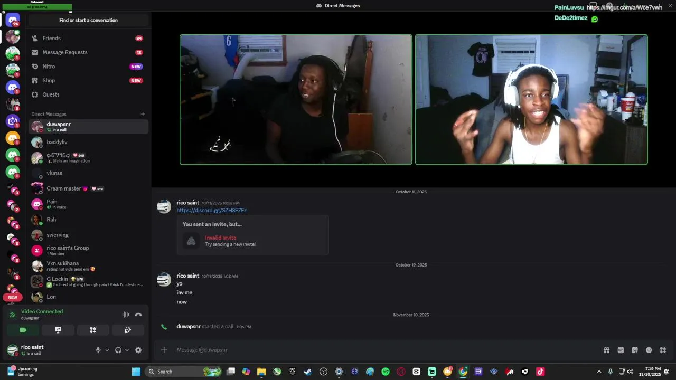Open rico saint's Group chat

88,250
